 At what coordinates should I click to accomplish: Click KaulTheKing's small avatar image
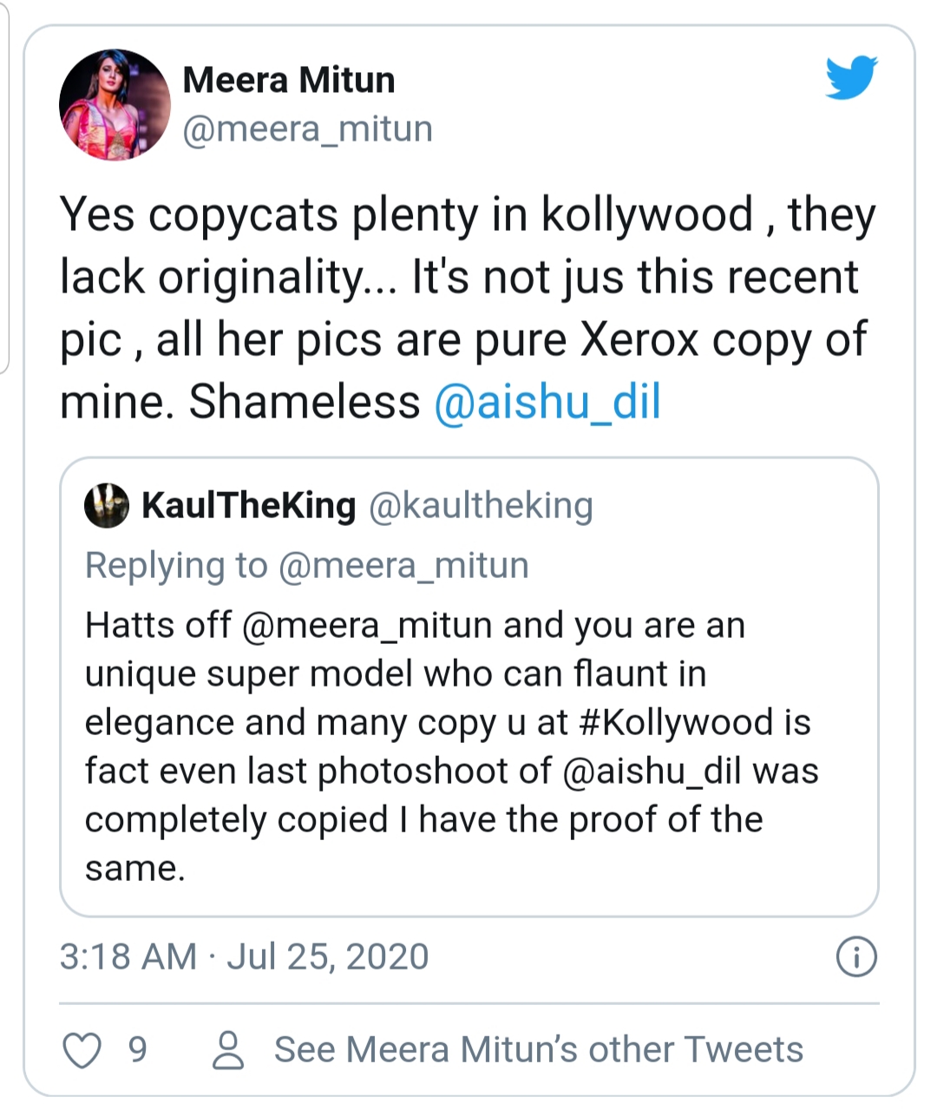pos(107,505)
